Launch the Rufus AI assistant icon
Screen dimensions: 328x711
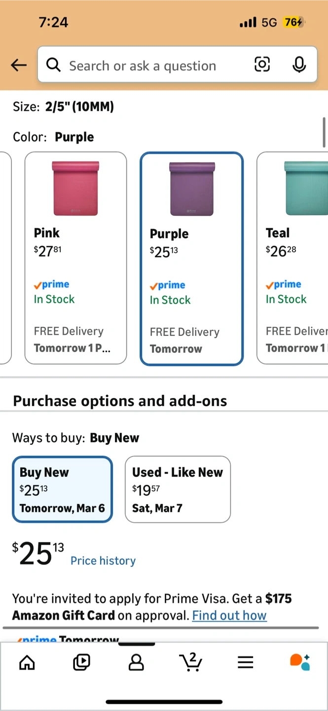pos(299,662)
